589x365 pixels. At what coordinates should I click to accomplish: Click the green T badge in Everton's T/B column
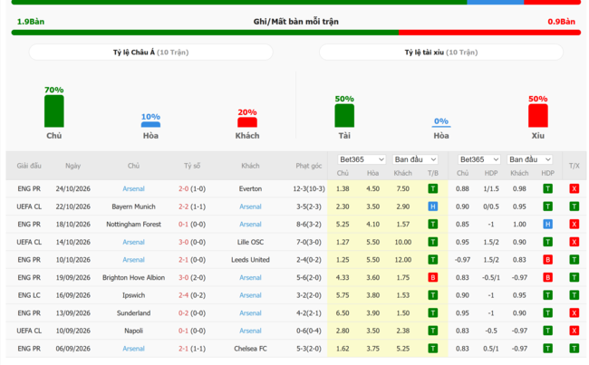tap(433, 188)
